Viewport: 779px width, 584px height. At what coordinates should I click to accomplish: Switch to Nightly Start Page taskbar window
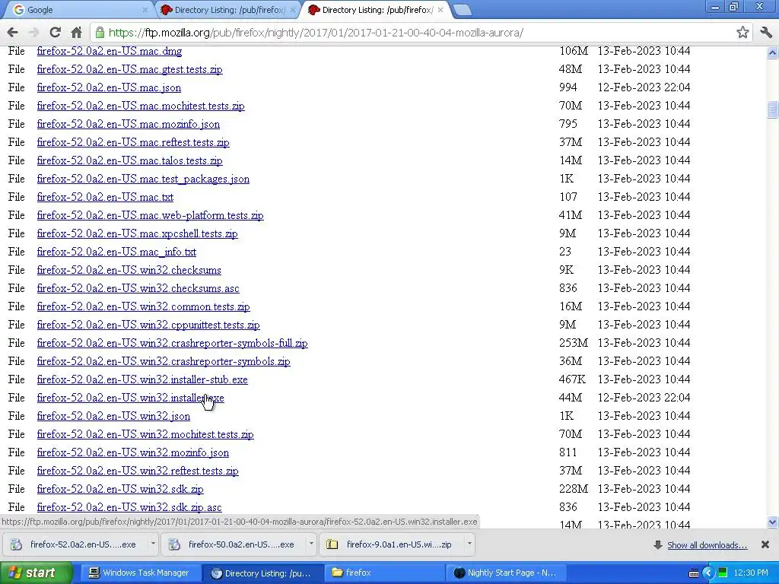[507, 573]
